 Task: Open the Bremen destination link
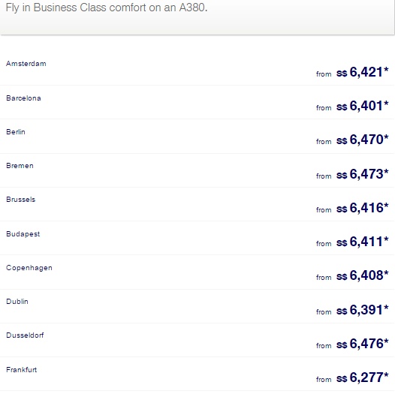click(20, 166)
